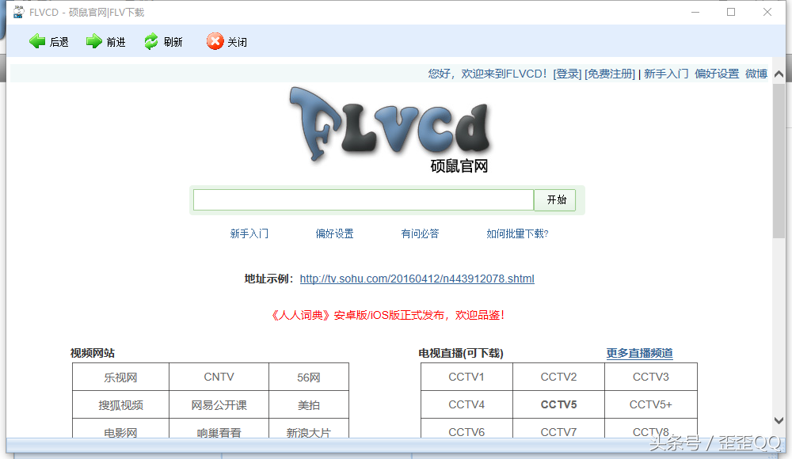The image size is (792, 459).
Task: Select 美拍 in video sites table
Action: pyautogui.click(x=309, y=405)
